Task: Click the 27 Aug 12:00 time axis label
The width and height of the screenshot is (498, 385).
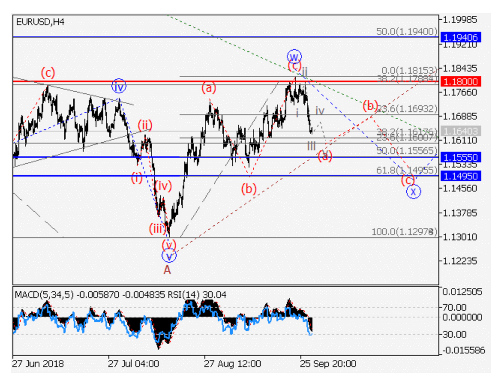Action: [x=232, y=363]
